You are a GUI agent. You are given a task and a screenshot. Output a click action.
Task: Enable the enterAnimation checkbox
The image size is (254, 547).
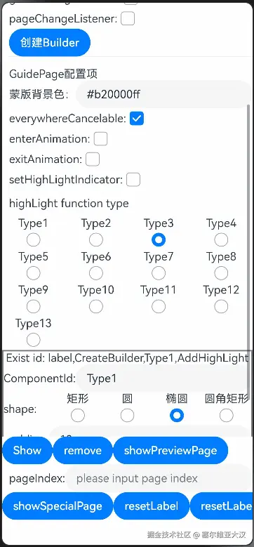101,139
